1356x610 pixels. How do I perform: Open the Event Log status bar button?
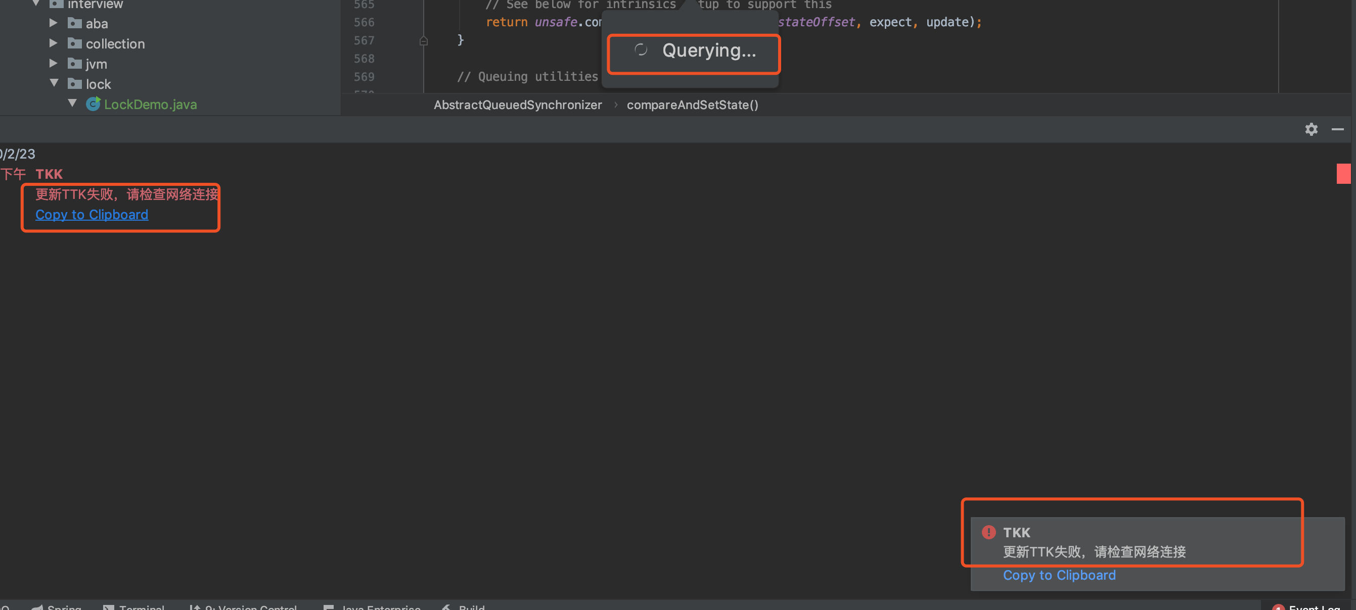pos(1306,607)
